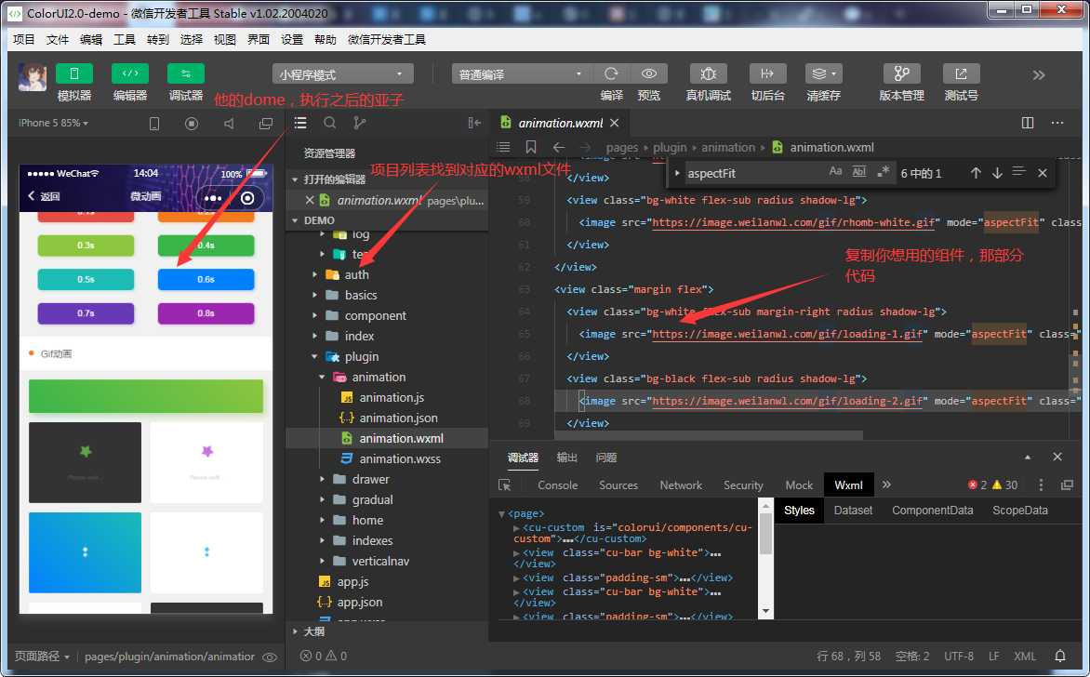Toggle the 调试器 debugger panel button

(x=186, y=73)
